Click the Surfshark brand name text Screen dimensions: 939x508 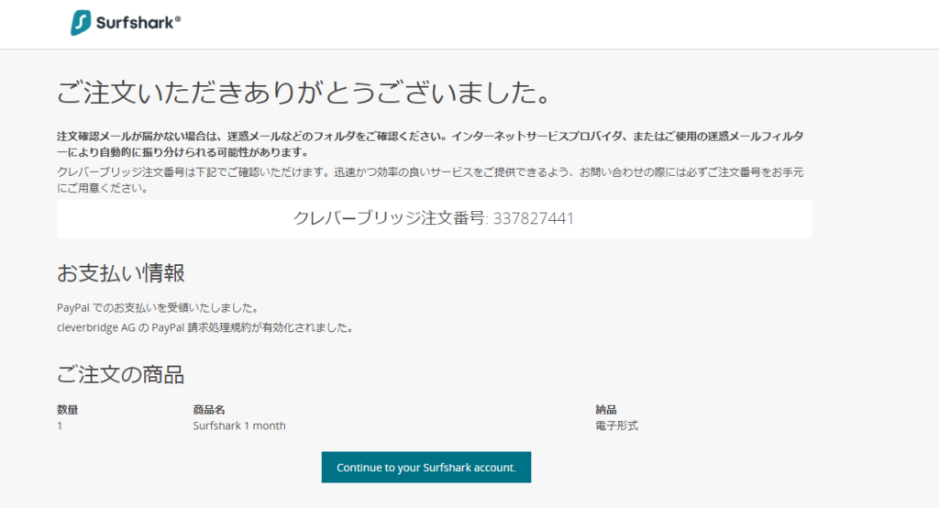[x=138, y=23]
